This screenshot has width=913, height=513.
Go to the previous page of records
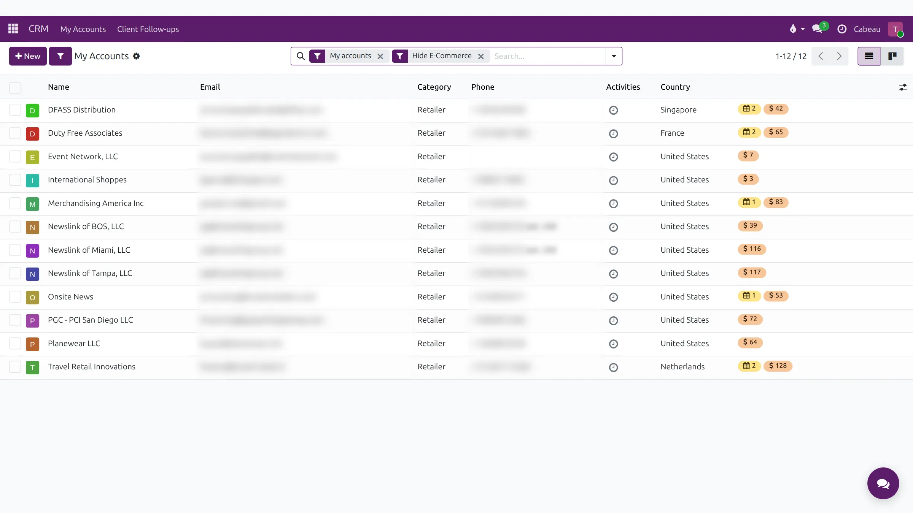click(x=821, y=56)
